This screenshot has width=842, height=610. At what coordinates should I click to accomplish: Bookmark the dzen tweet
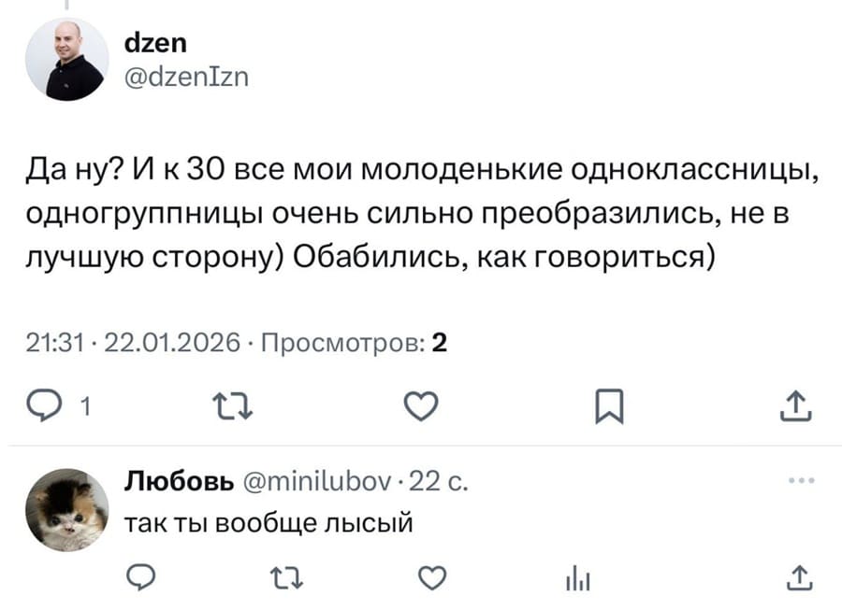[609, 405]
